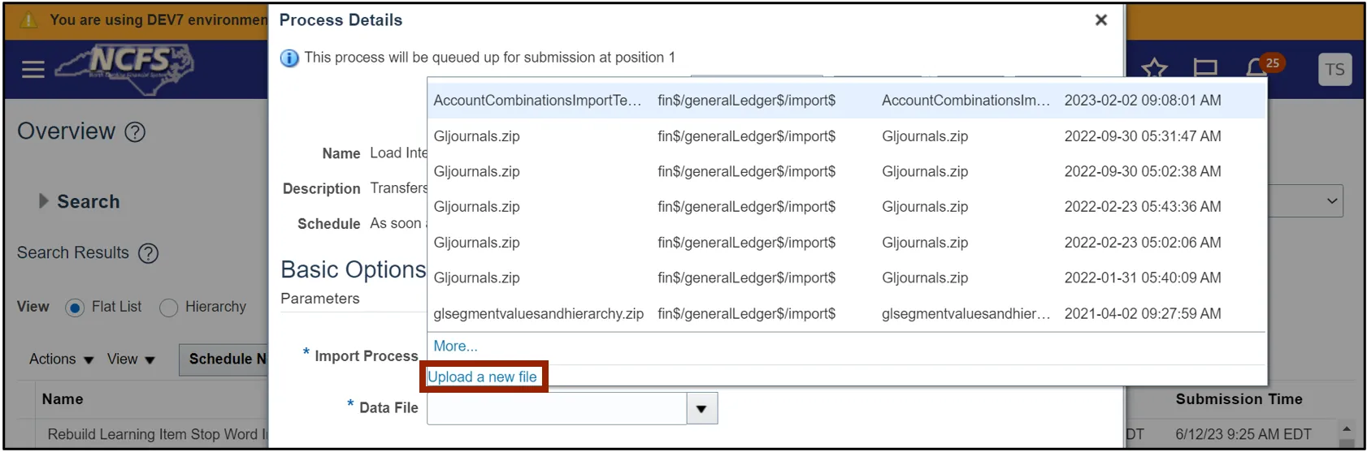Open the Watchlist flag icon
The width and height of the screenshot is (1367, 452).
click(x=1204, y=70)
